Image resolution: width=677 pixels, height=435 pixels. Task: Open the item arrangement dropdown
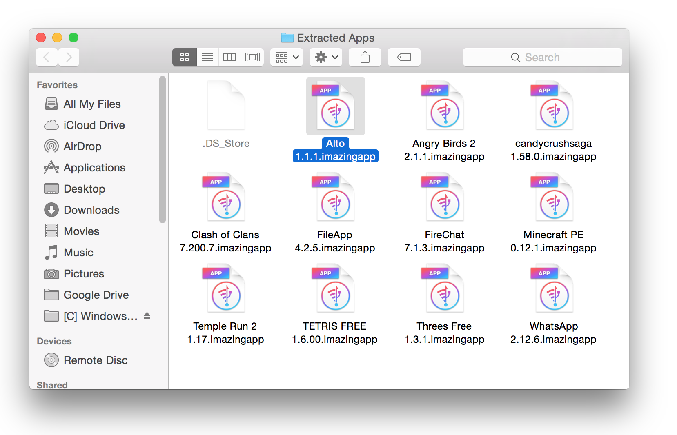(x=287, y=57)
